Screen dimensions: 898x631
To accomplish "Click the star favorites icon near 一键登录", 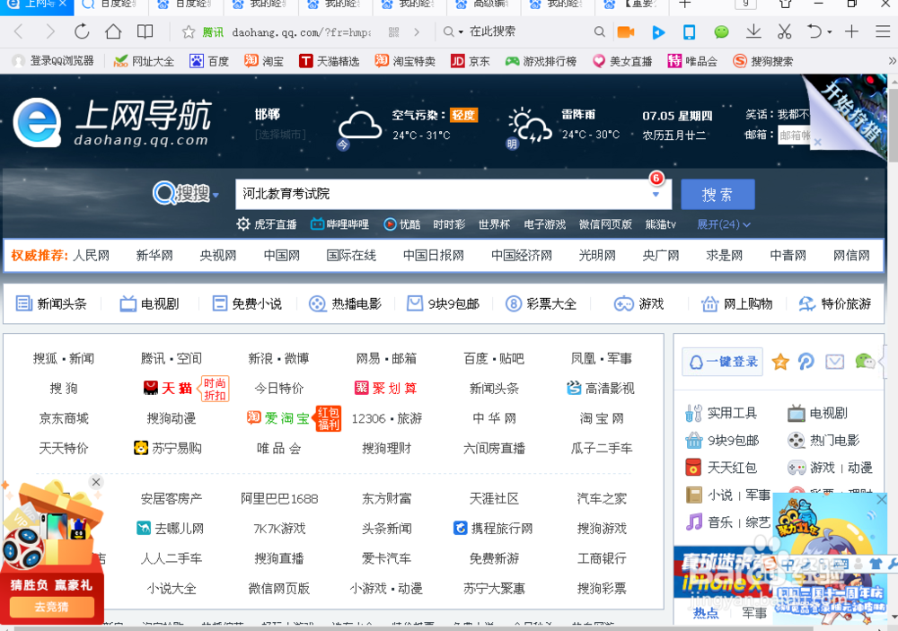I will (x=779, y=362).
